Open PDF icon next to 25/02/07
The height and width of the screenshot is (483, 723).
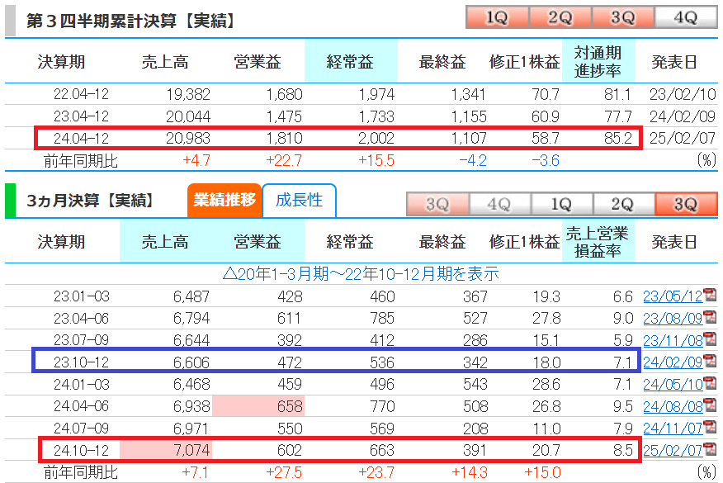point(710,449)
